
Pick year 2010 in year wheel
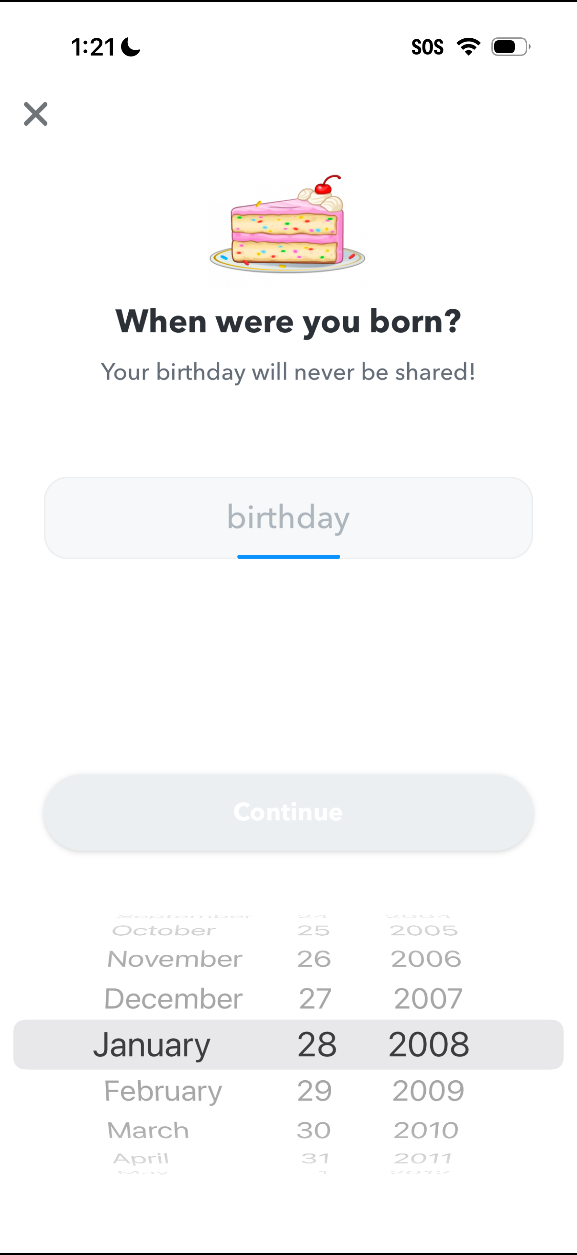426,1130
